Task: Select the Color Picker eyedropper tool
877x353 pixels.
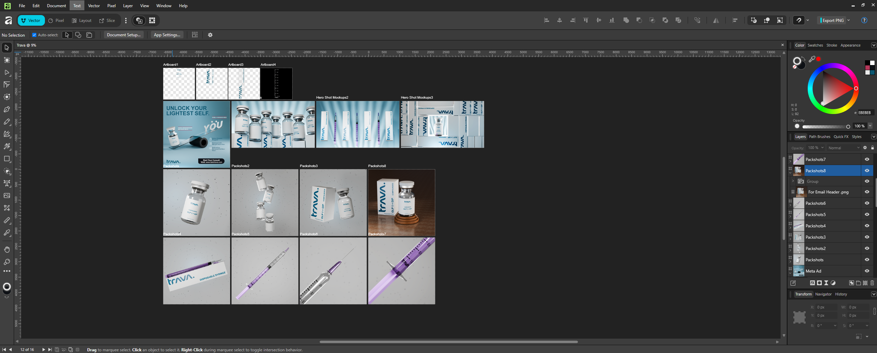Action: [7, 232]
